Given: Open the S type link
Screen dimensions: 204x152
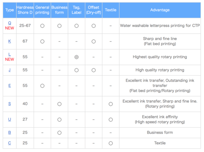Looking at the screenshot, I should click(x=10, y=104).
